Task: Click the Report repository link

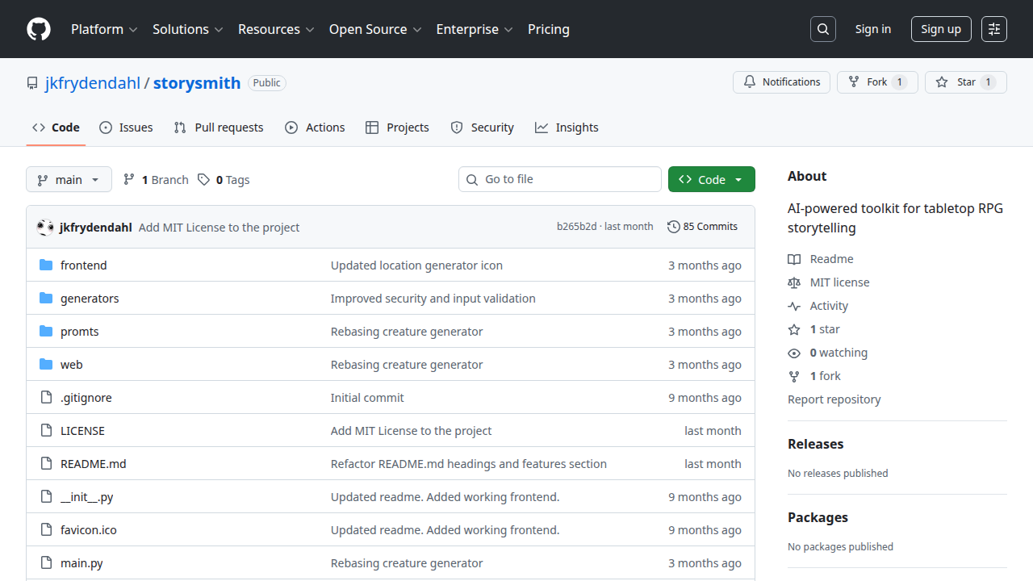Action: click(834, 399)
